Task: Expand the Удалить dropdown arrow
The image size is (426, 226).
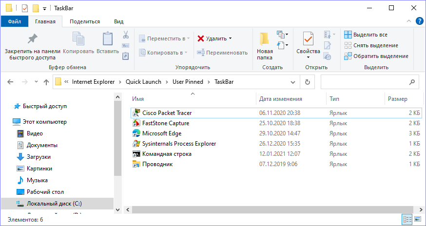Action: pyautogui.click(x=231, y=38)
